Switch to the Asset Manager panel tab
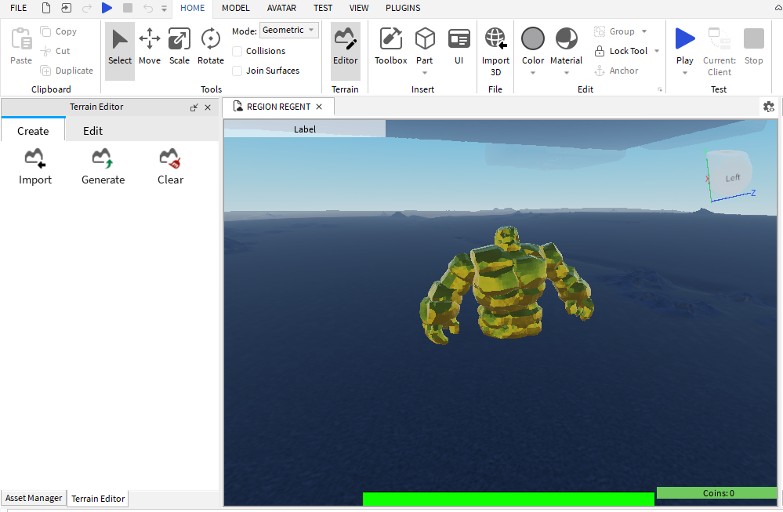The width and height of the screenshot is (783, 512). pos(34,498)
